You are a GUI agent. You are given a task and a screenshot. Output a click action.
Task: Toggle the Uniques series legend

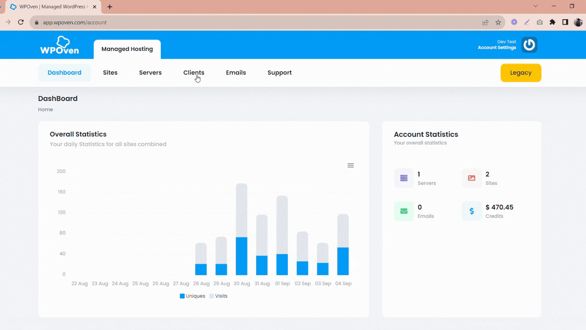tap(192, 296)
